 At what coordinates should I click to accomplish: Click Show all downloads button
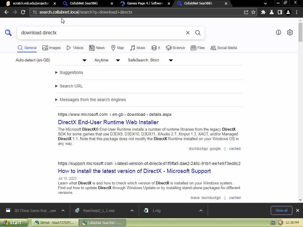pos(281,210)
